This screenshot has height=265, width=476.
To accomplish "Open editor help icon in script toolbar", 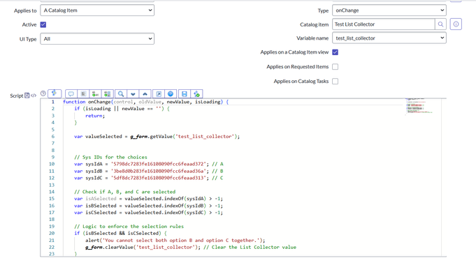I will pos(171,94).
